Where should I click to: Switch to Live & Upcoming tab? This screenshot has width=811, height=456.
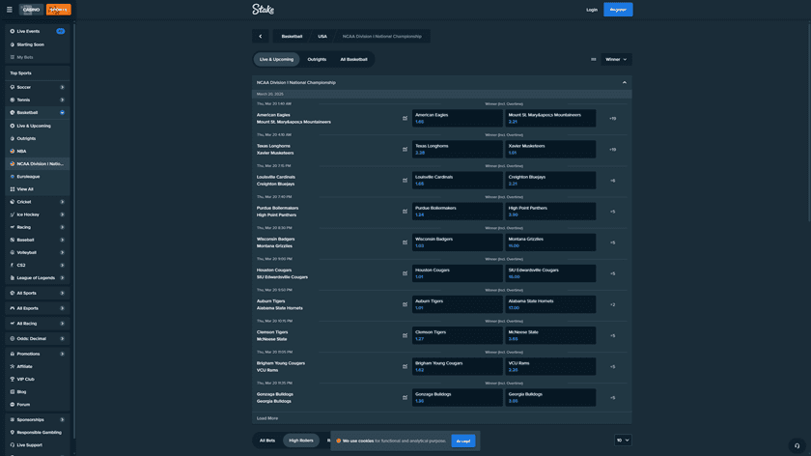[x=276, y=60]
